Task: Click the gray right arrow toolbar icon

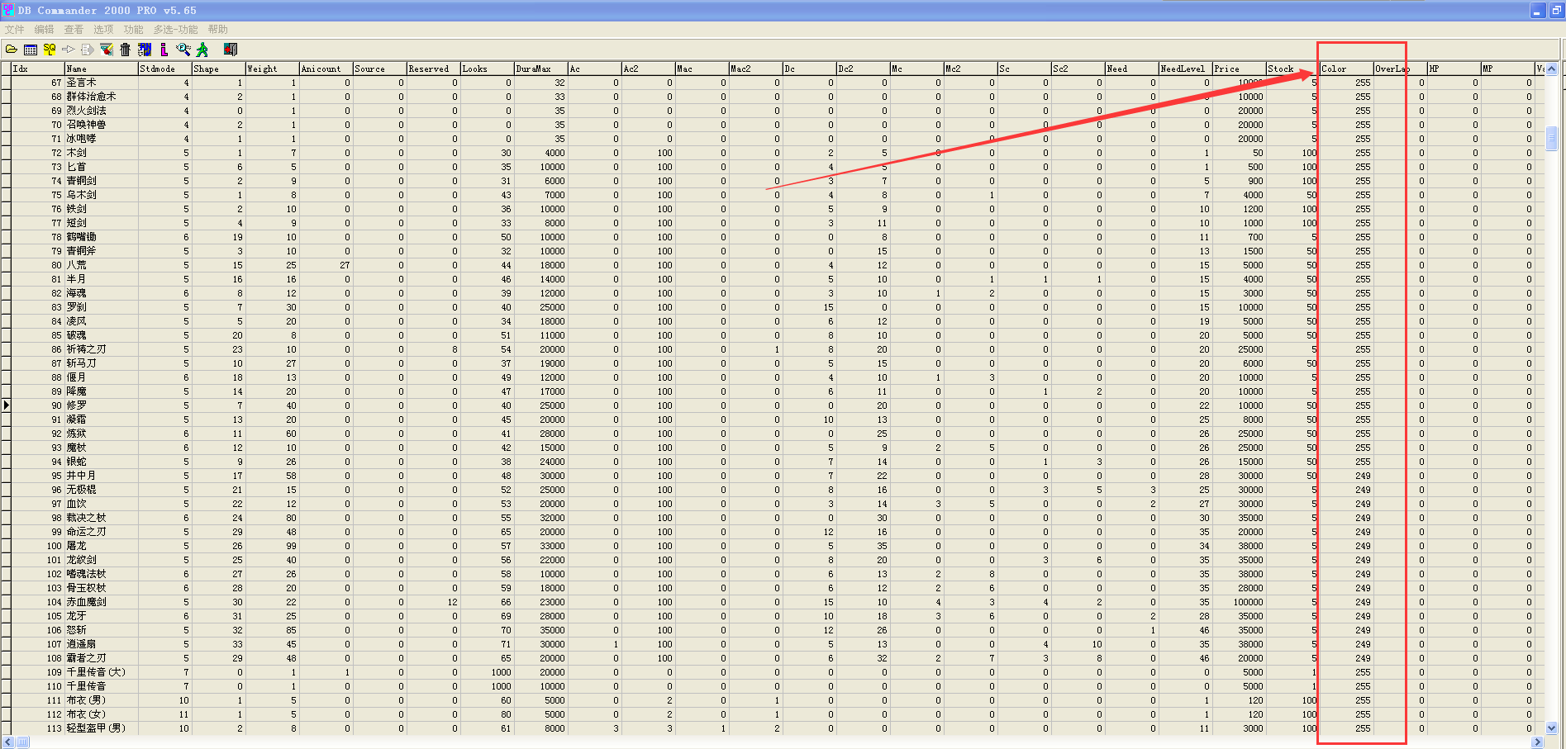Action: (69, 50)
